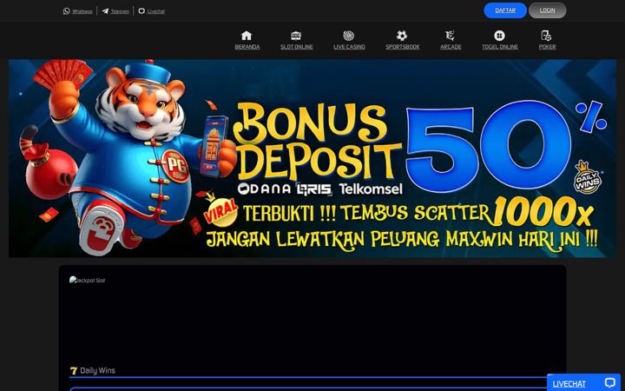Click the Bonus Deposit 50% promo banner
Image resolution: width=625 pixels, height=391 pixels.
coord(312,158)
